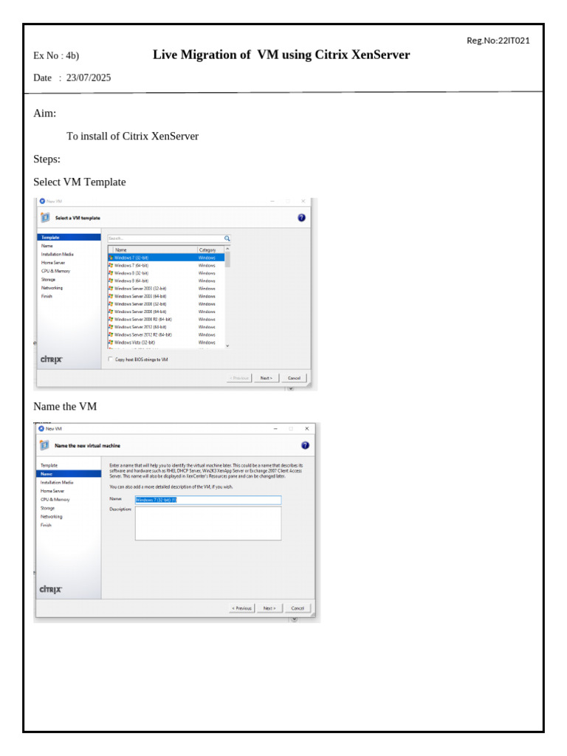
Task: Select 'Template' step in the lower wizard sidebar
Action: [x=49, y=466]
